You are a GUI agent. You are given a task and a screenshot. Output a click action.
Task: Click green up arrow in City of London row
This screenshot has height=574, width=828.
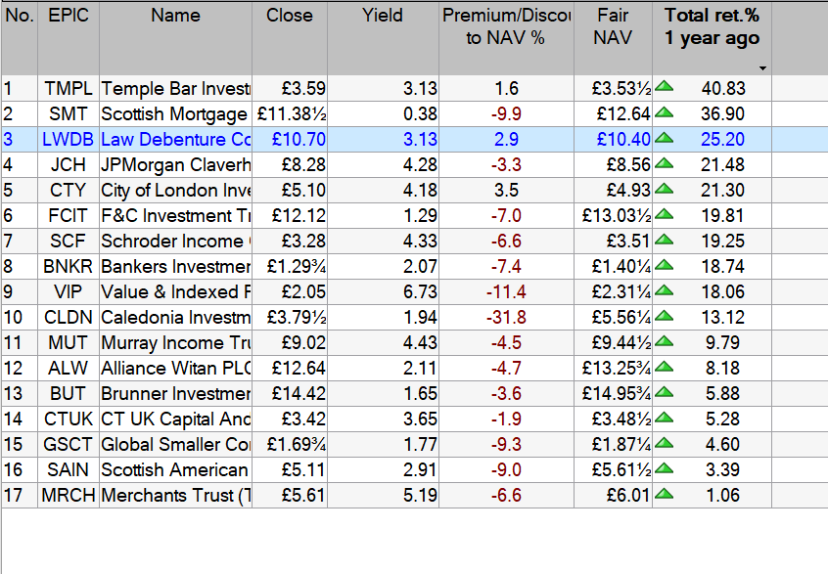(x=665, y=190)
